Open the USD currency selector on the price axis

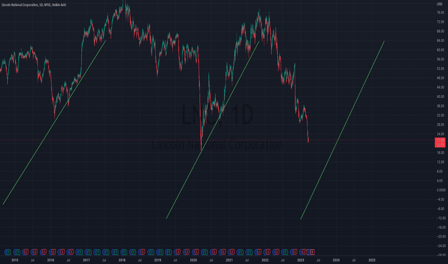click(x=439, y=4)
